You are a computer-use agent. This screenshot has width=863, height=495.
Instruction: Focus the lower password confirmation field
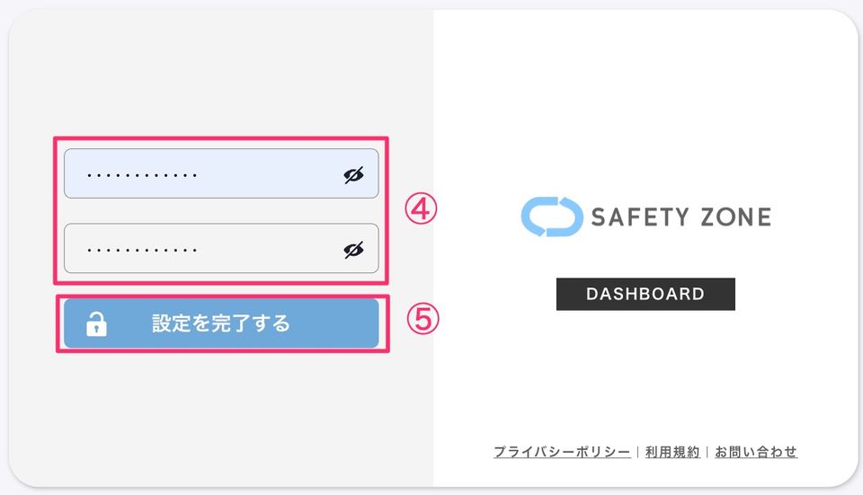(x=221, y=248)
